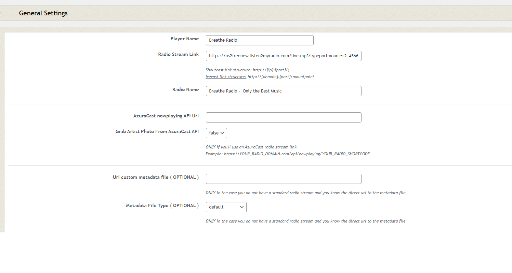Click the 'Shoutcast link structure:' text
The image size is (512, 273).
click(x=228, y=70)
